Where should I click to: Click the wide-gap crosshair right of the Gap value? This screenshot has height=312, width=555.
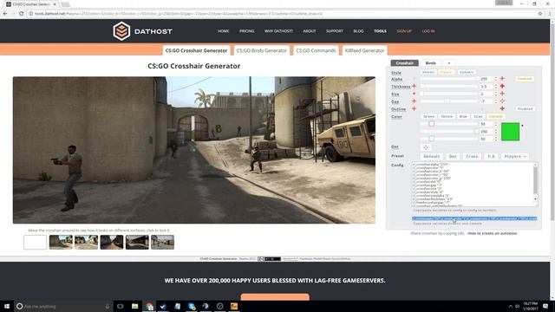click(502, 101)
